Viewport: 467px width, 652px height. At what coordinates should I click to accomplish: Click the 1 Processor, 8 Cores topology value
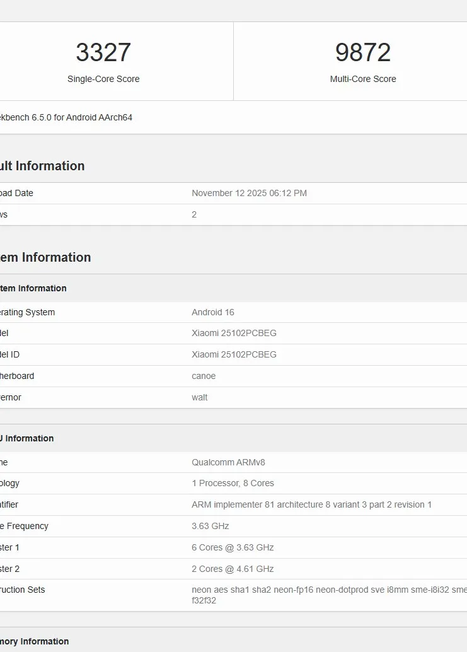[233, 483]
